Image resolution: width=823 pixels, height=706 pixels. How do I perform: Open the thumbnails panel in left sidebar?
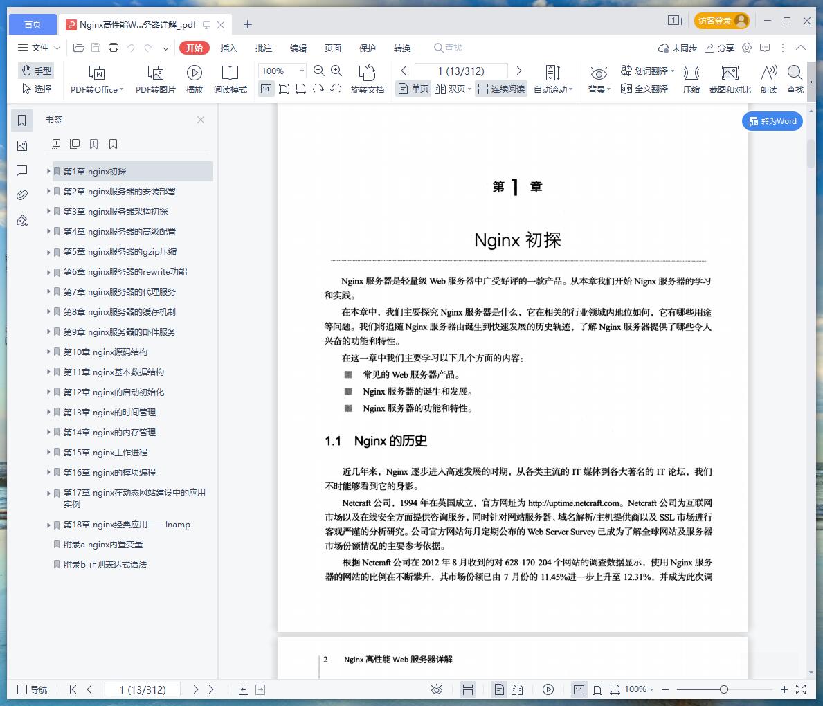[x=22, y=145]
